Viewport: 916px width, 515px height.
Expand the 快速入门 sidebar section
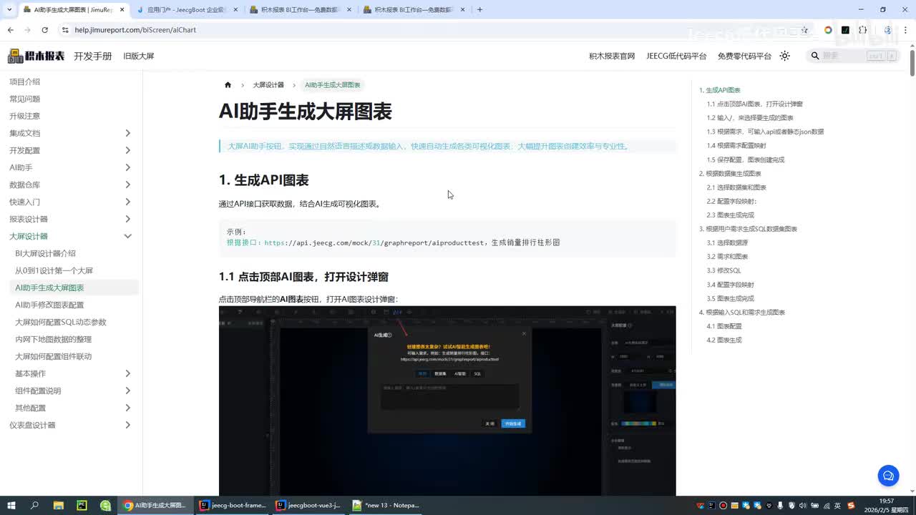pos(128,202)
